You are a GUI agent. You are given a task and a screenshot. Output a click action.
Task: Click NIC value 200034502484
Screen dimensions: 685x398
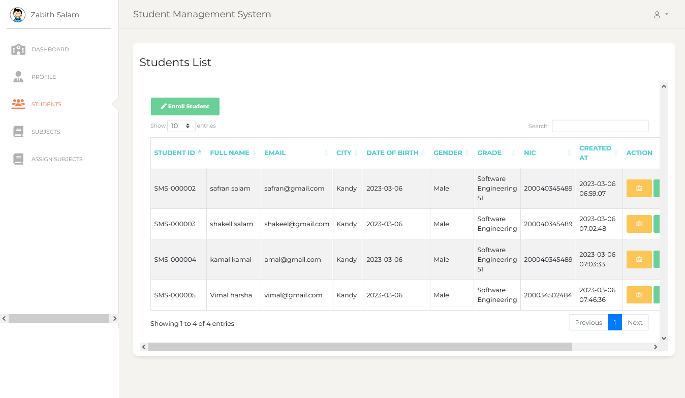pyautogui.click(x=548, y=295)
